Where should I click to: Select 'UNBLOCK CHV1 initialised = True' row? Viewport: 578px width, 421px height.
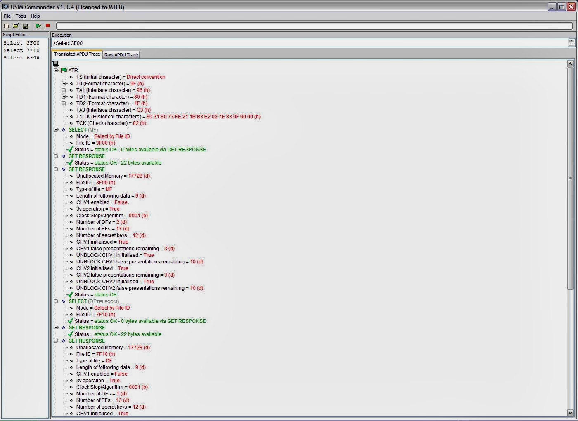click(x=115, y=255)
